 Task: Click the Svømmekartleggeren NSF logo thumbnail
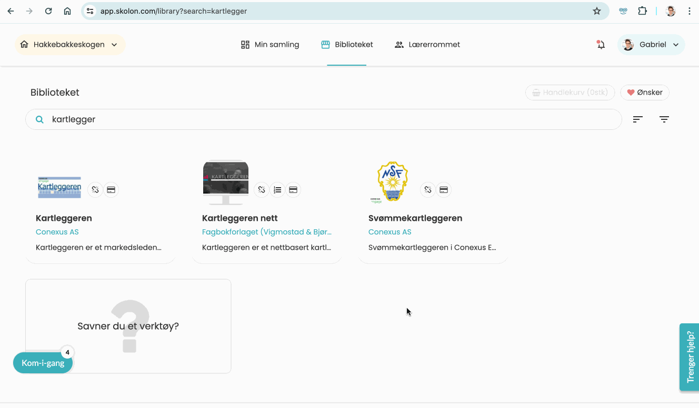tap(392, 182)
